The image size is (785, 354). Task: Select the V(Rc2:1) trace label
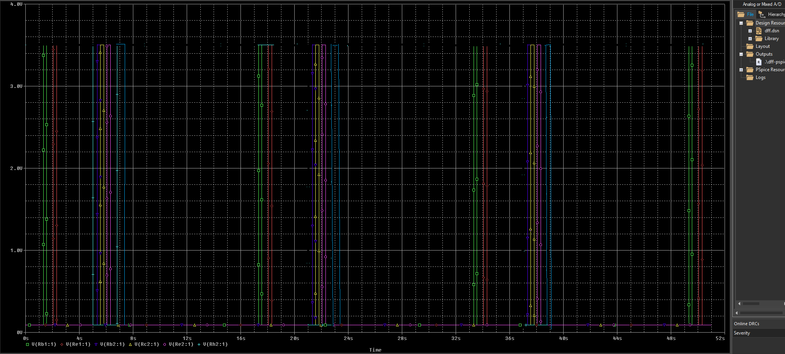tap(147, 344)
